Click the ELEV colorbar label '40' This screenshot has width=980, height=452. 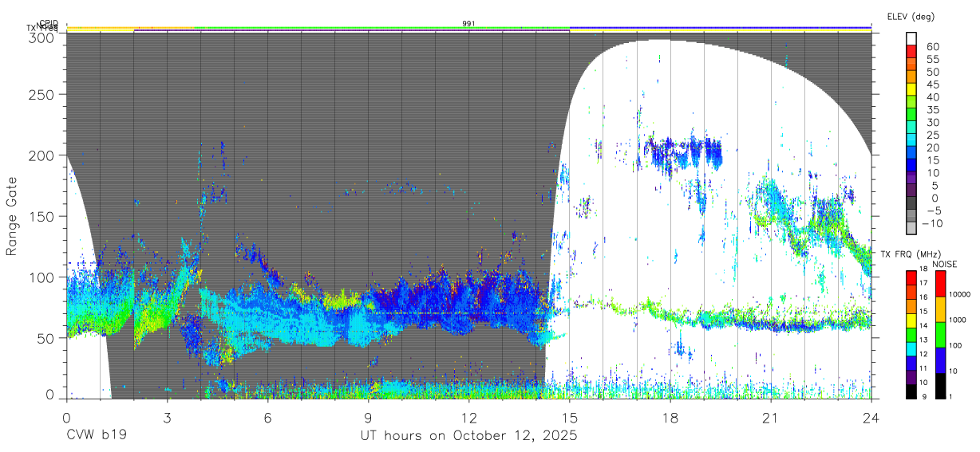point(932,97)
